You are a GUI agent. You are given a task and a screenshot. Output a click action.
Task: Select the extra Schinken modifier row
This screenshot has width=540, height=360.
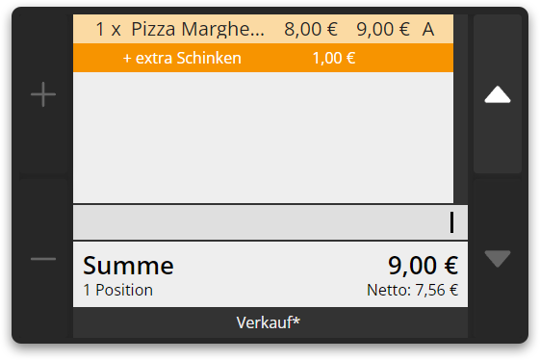point(263,58)
